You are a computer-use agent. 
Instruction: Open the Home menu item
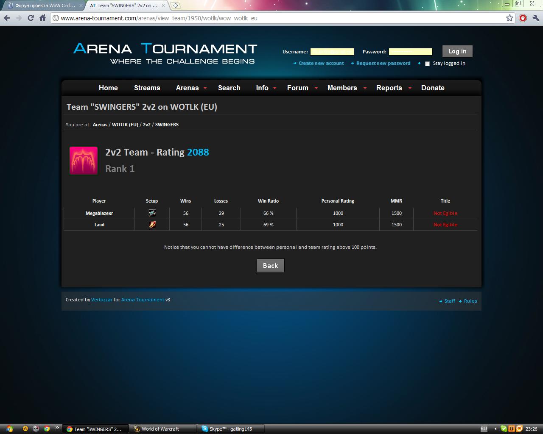[108, 88]
